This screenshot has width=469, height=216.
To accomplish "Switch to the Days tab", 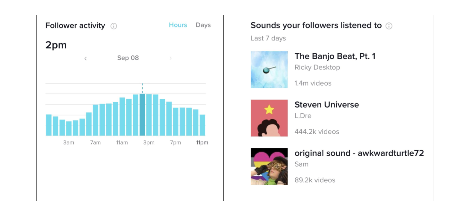I will point(203,25).
